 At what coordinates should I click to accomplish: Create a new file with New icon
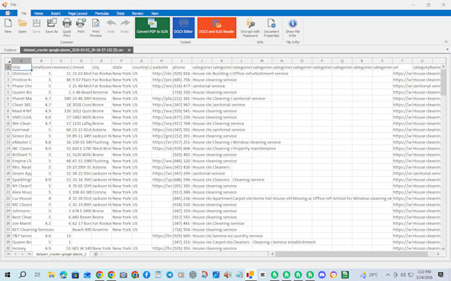8,26
